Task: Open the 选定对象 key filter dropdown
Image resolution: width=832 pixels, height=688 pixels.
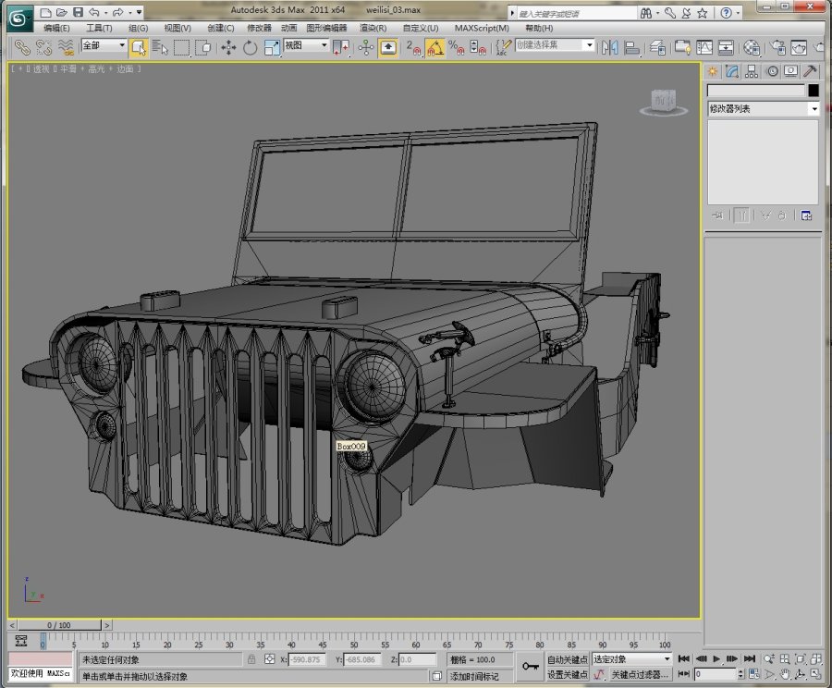Action: [x=632, y=658]
